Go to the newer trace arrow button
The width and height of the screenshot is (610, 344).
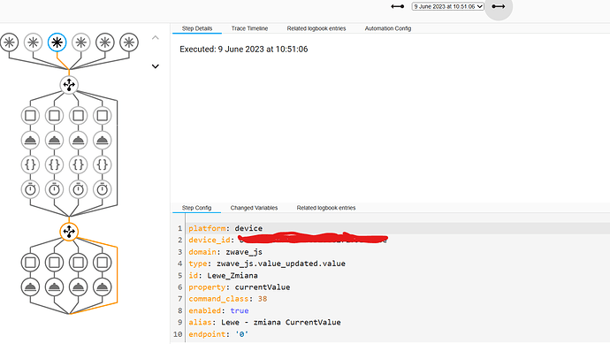pos(499,6)
